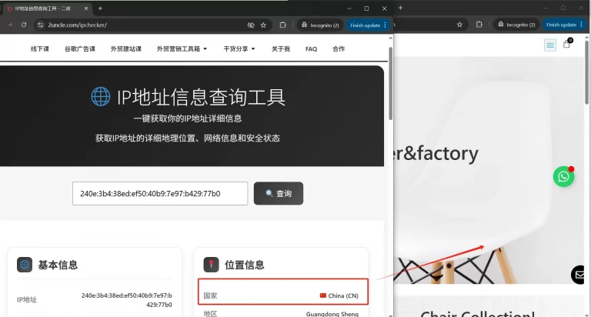Open Extensions in the background browser window
Image resolution: width=591 pixels, height=317 pixels.
(479, 25)
